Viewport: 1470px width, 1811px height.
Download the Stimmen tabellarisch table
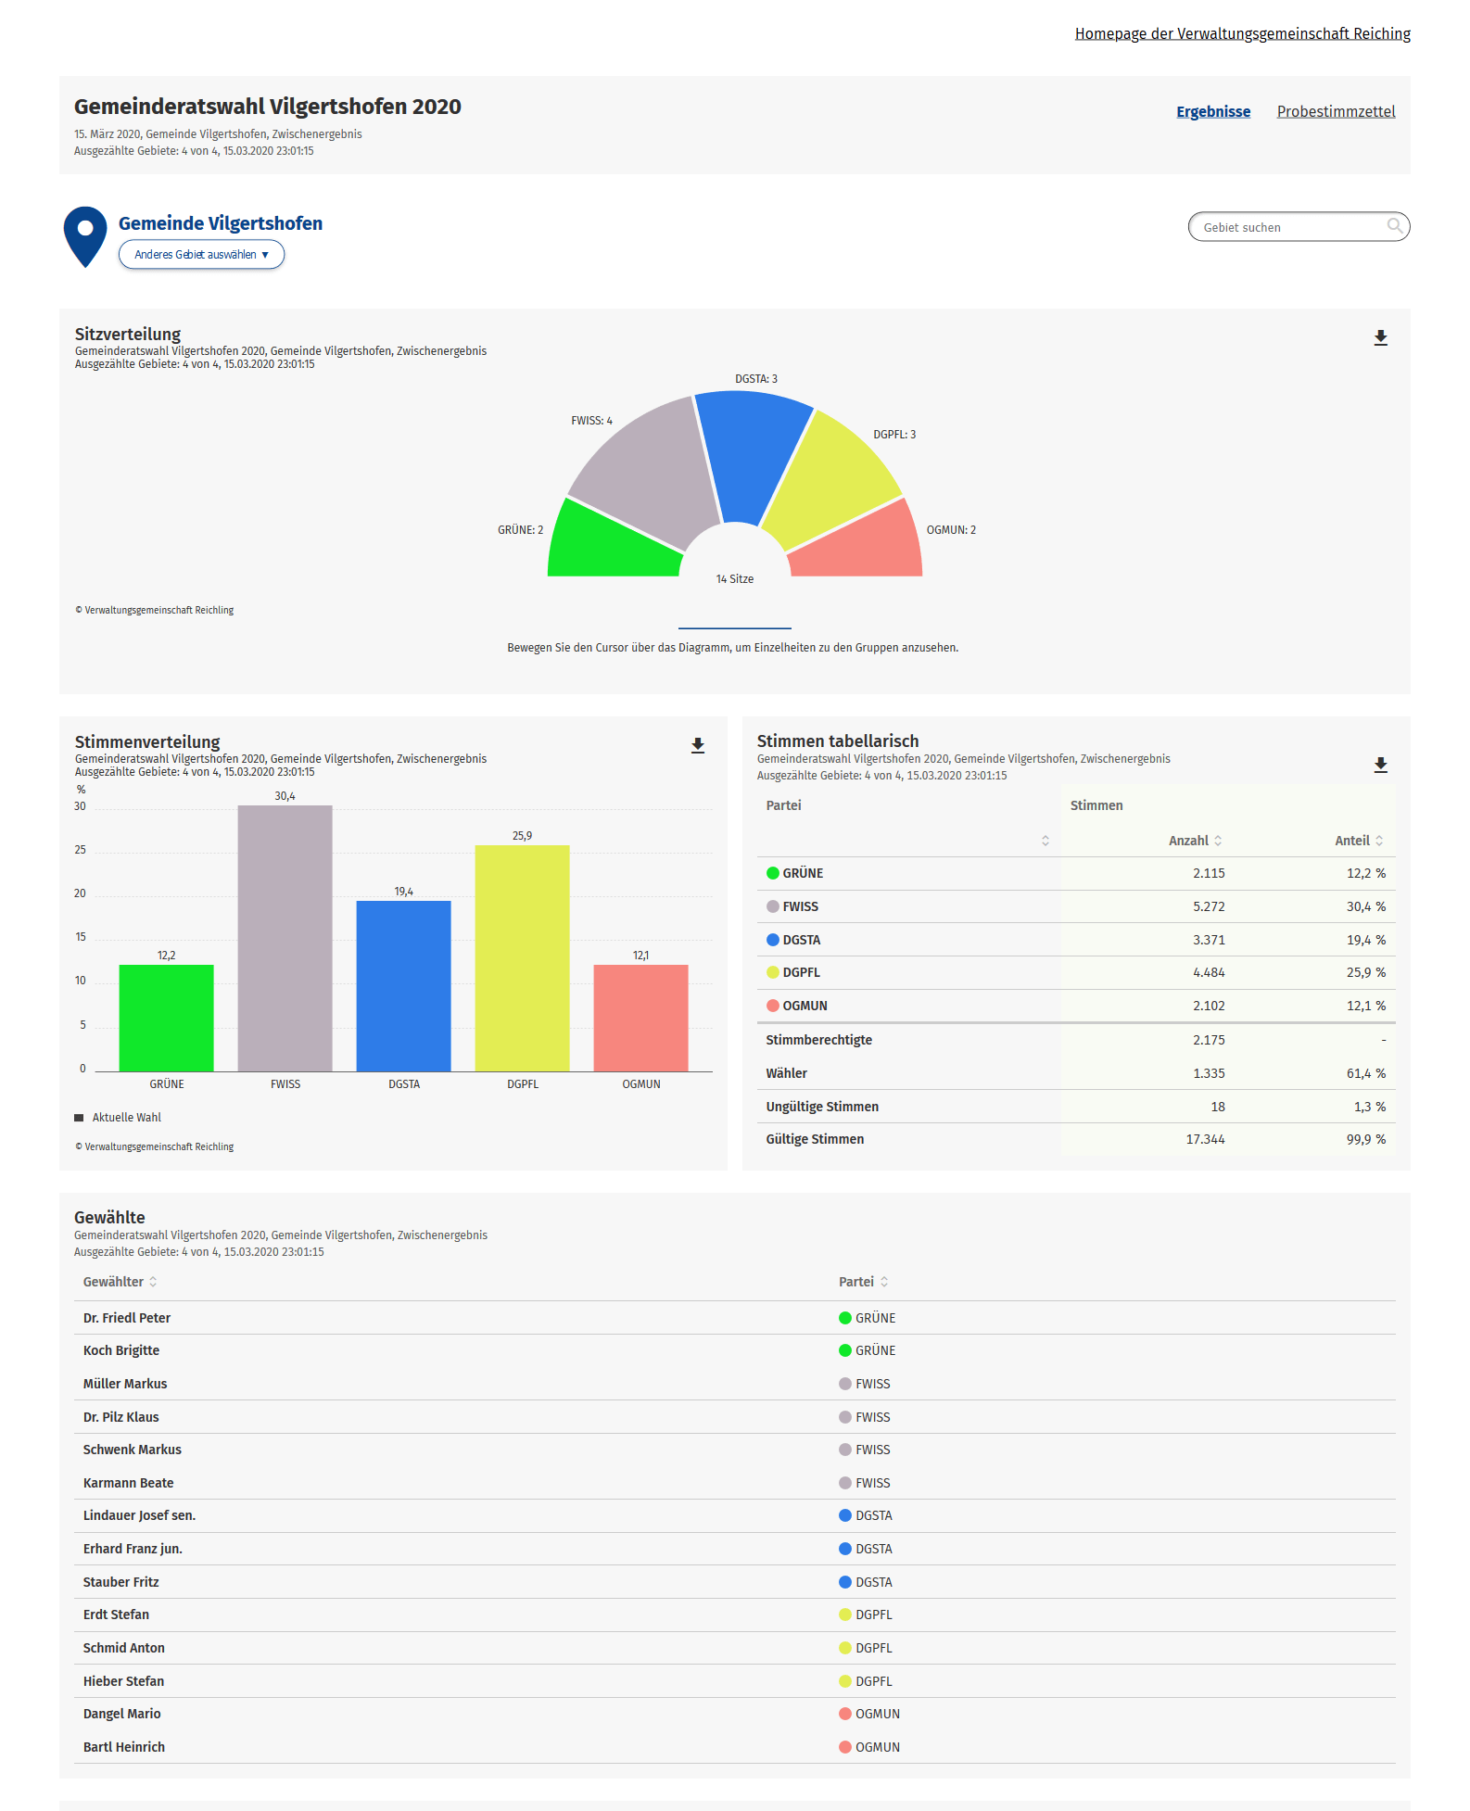click(1380, 765)
